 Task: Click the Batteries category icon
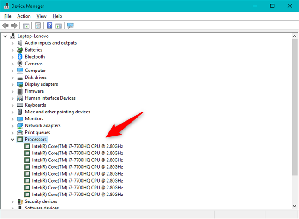(20, 50)
